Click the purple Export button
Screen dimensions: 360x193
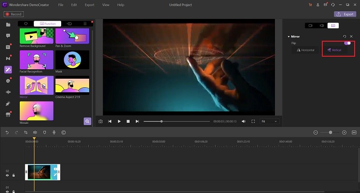point(345,14)
